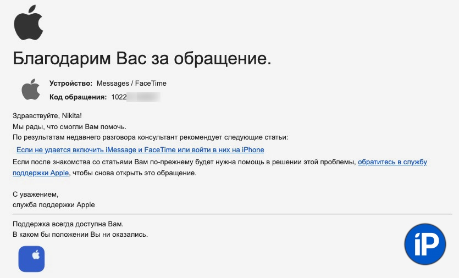Click the large Apple logo at top
The width and height of the screenshot is (459, 278).
[29, 25]
